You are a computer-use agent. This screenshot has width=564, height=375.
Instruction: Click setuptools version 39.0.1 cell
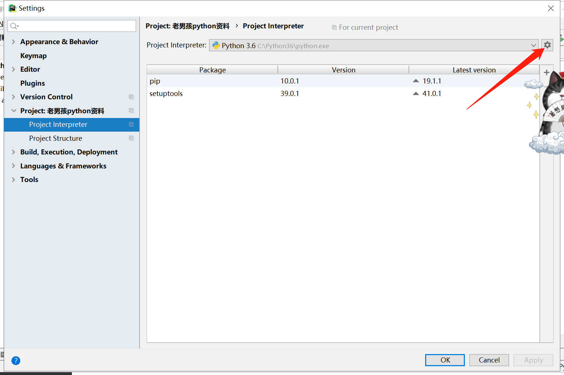coord(290,93)
